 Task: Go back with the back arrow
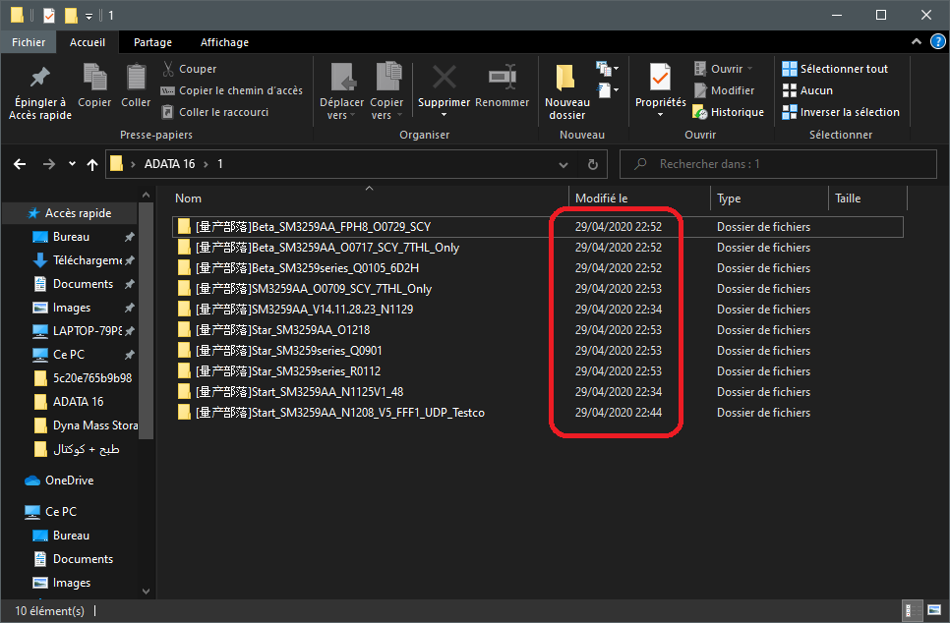point(20,164)
